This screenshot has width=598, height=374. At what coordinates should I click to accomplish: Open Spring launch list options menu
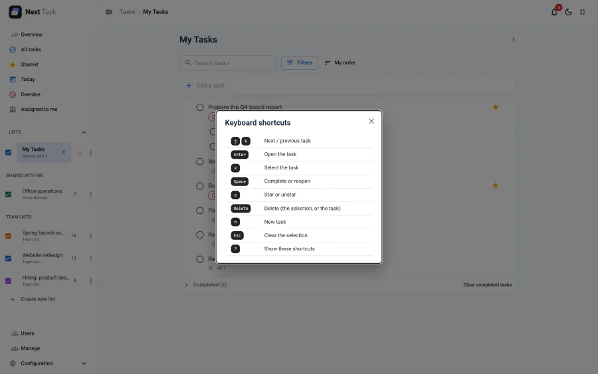pos(91,236)
